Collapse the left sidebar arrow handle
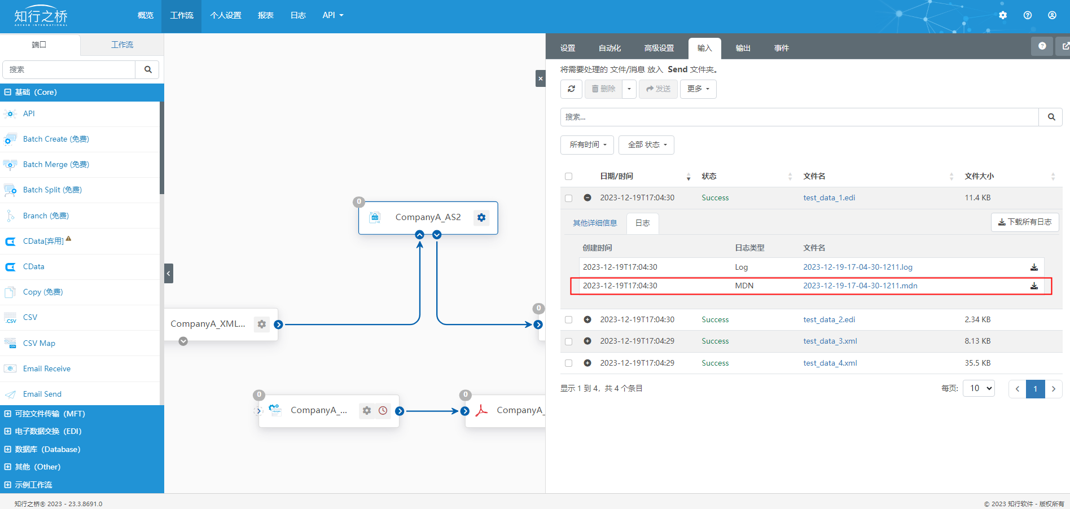Screen dimensions: 1070x509 (168, 273)
